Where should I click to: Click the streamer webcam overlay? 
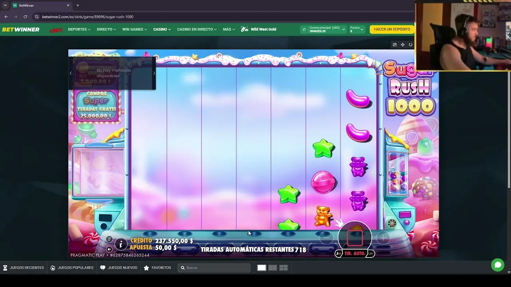click(x=463, y=35)
